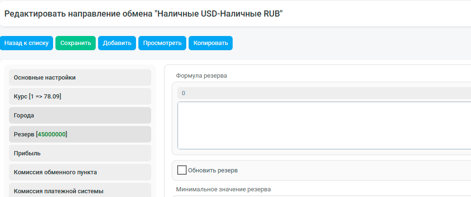This screenshot has height=197, width=471.
Task: Click the gray field showing 0
Action: tap(324, 93)
